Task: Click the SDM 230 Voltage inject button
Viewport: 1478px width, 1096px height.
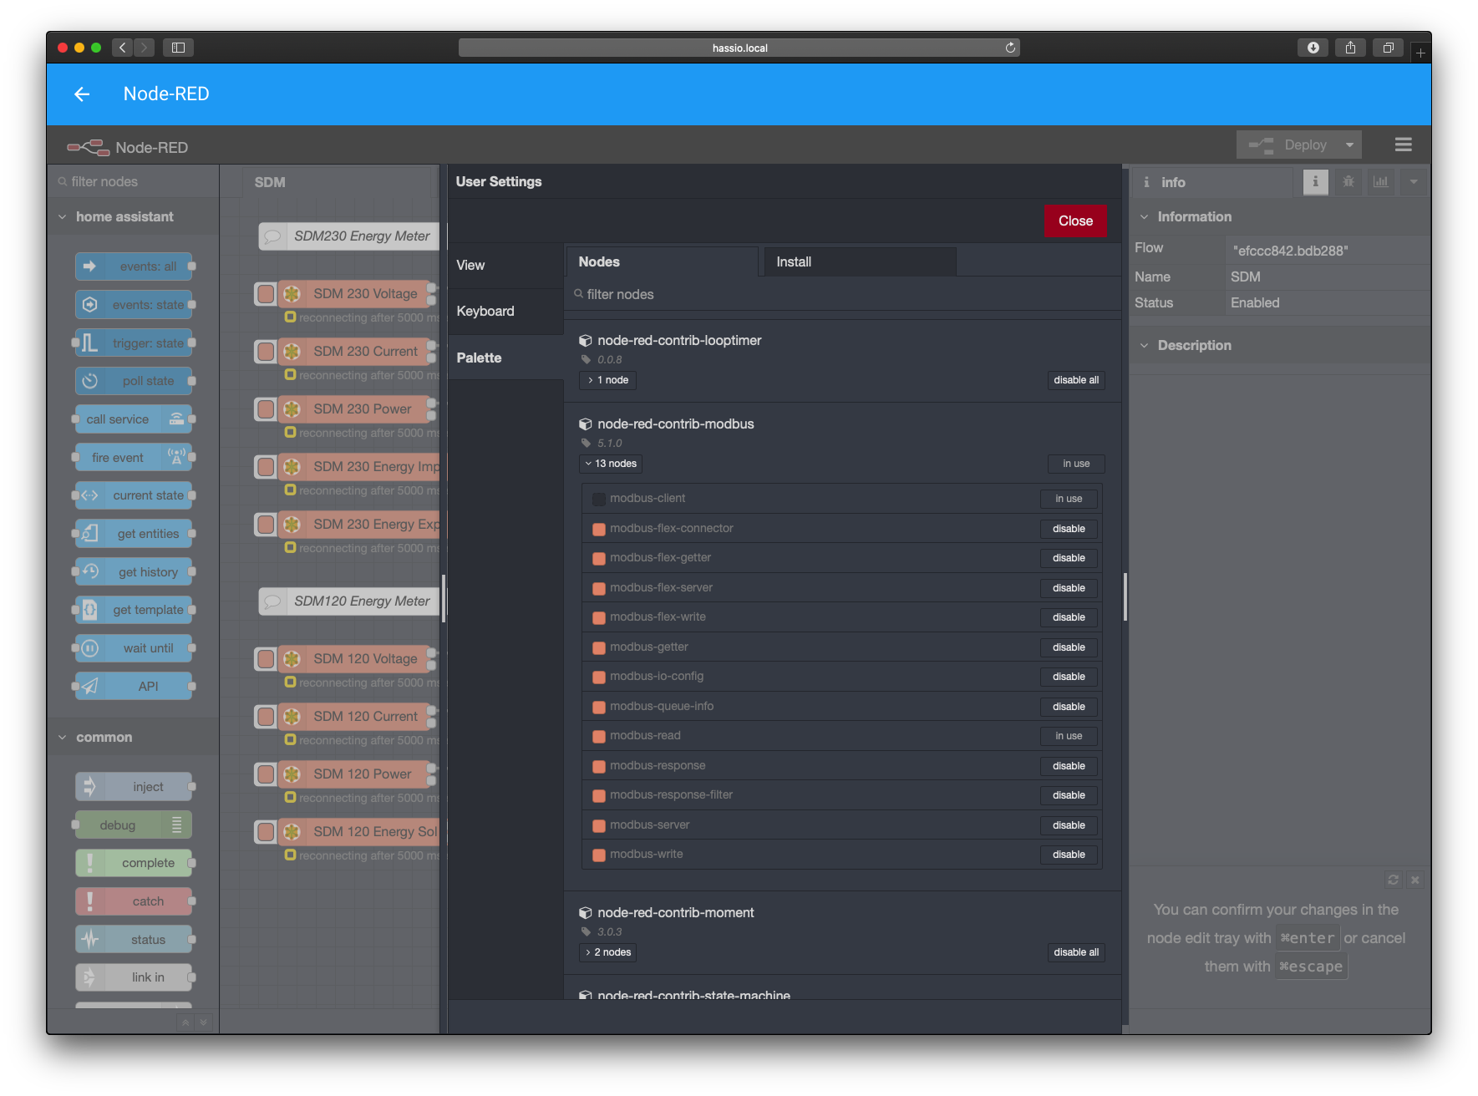Action: click(x=266, y=294)
